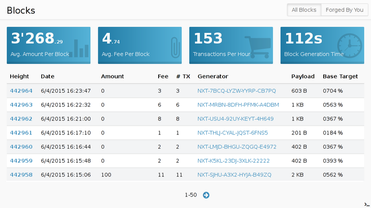Click the paperclip icon on fee card
The image size is (371, 208).
click(174, 47)
